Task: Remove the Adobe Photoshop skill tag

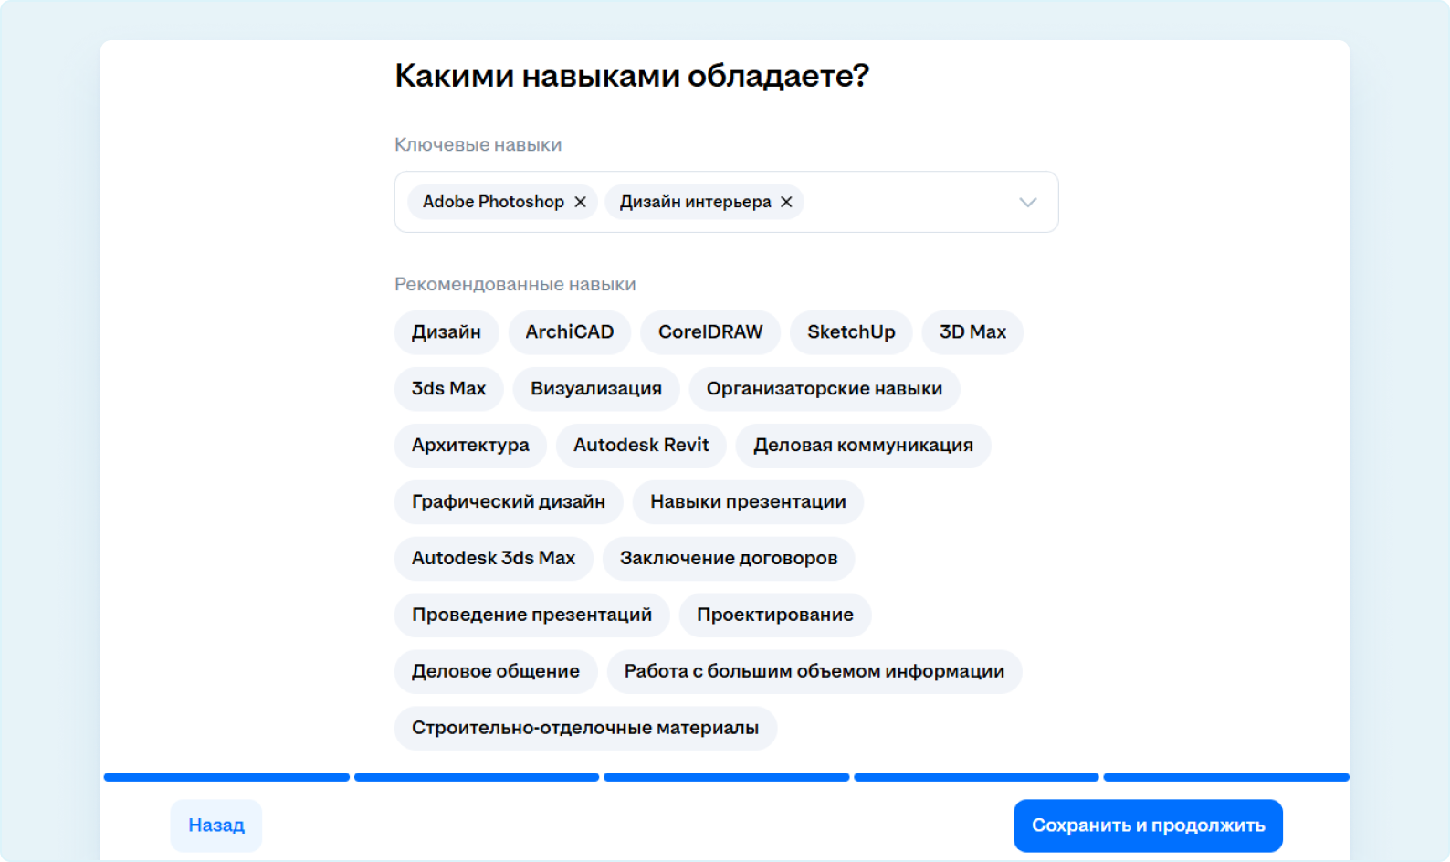Action: click(580, 202)
